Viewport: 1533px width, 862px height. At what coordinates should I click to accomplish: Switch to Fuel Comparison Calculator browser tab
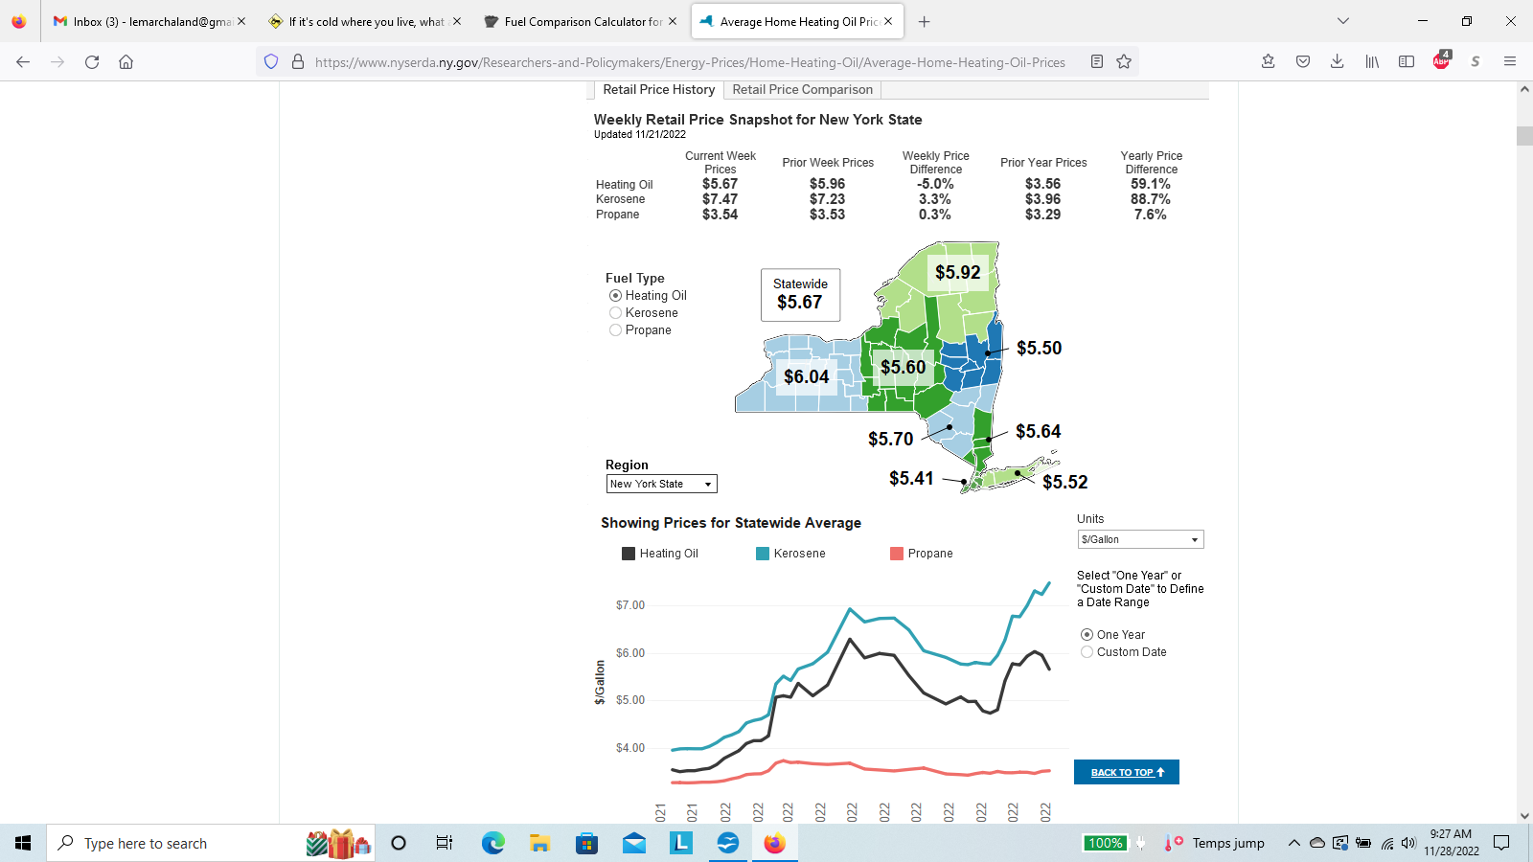582,21
